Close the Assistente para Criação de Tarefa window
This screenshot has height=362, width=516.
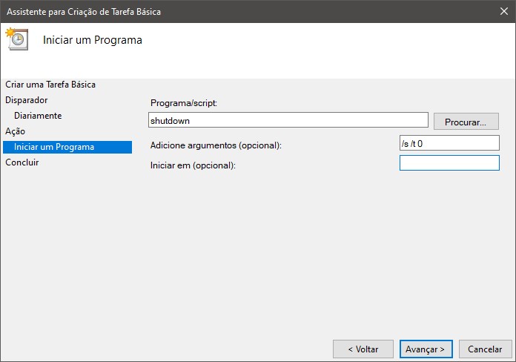[x=504, y=12]
